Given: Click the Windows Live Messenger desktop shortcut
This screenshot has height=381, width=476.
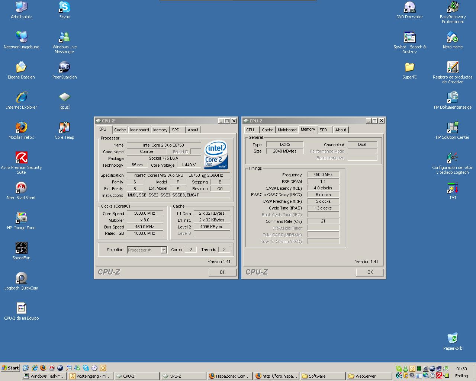Looking at the screenshot, I should pyautogui.click(x=64, y=42).
